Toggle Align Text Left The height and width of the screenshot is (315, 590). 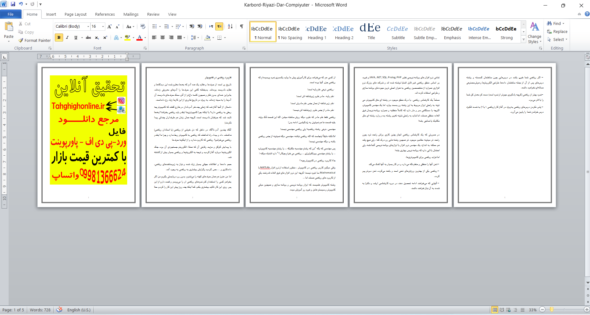(x=154, y=38)
